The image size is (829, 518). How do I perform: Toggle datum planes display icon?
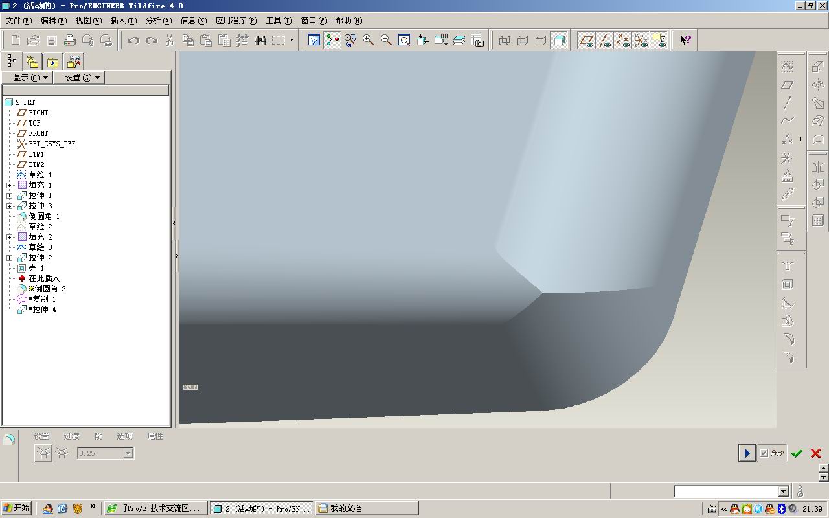(x=587, y=40)
